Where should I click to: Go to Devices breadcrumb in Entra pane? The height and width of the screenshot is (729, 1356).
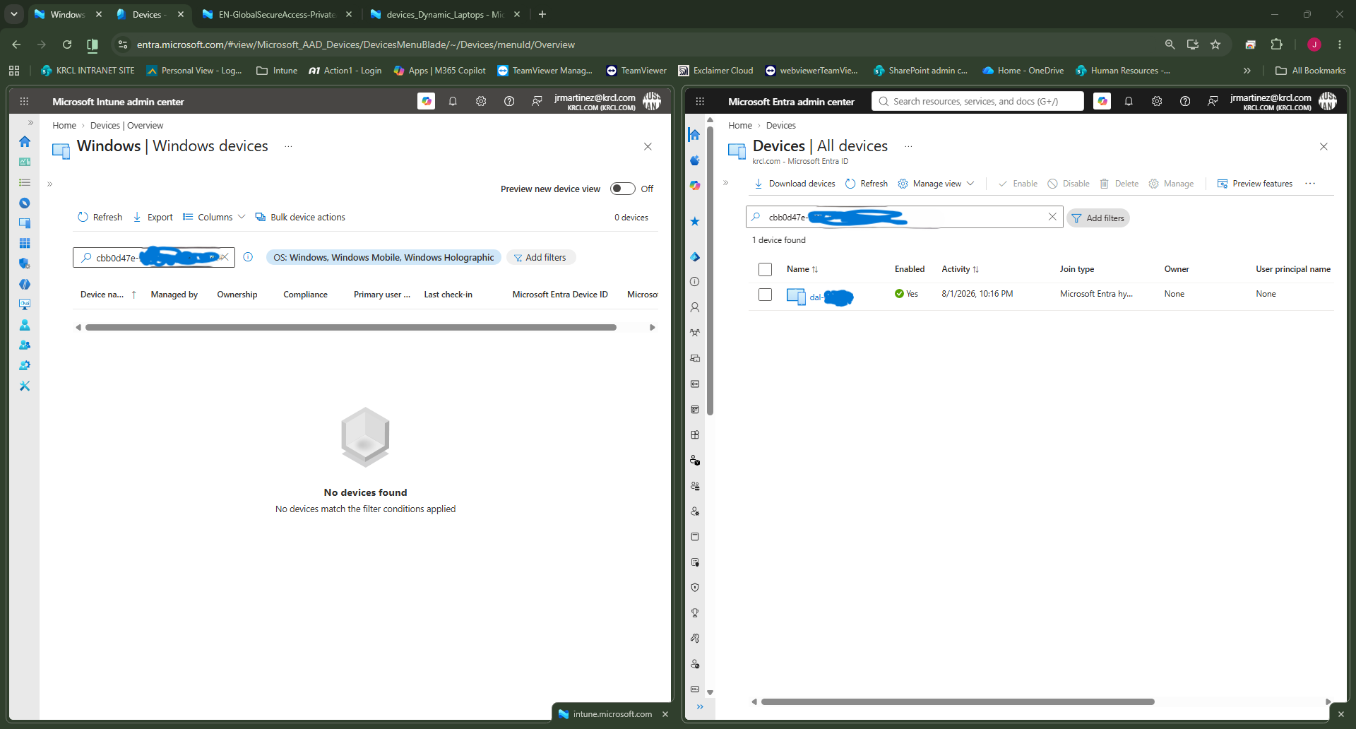780,126
